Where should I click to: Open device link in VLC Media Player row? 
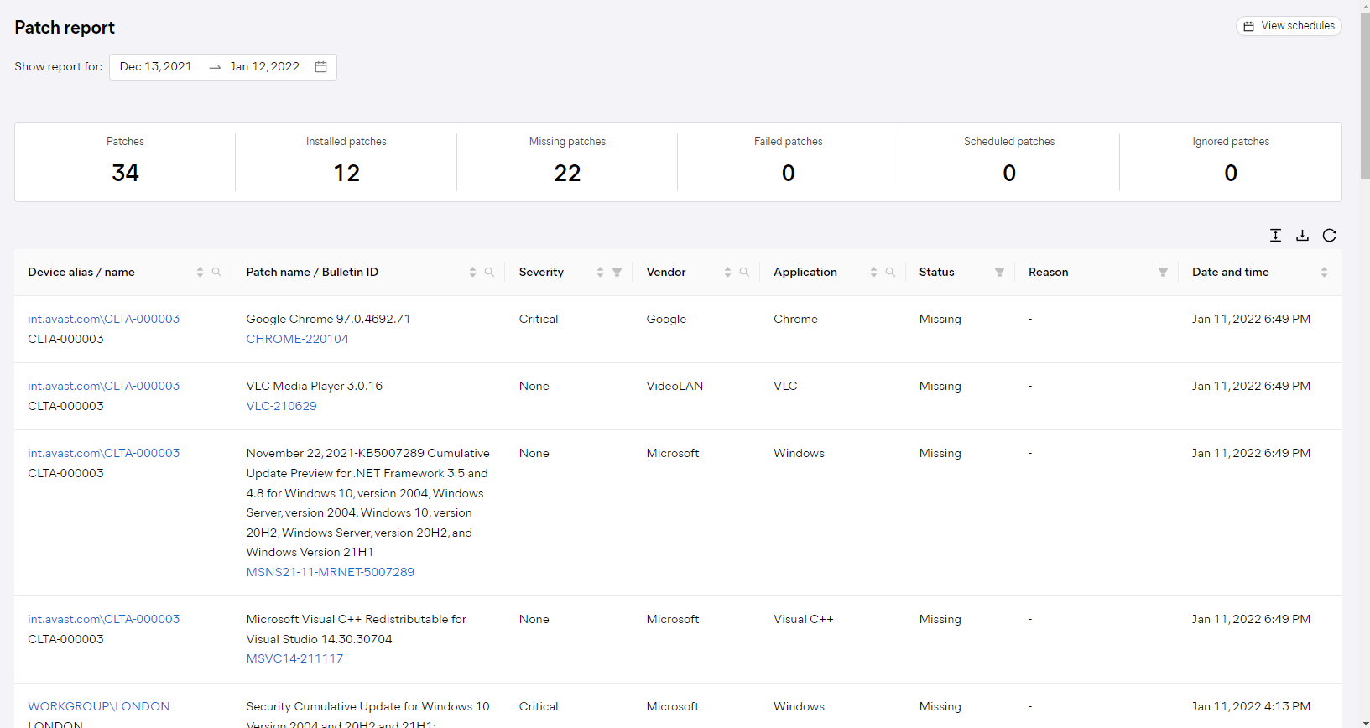click(x=103, y=386)
